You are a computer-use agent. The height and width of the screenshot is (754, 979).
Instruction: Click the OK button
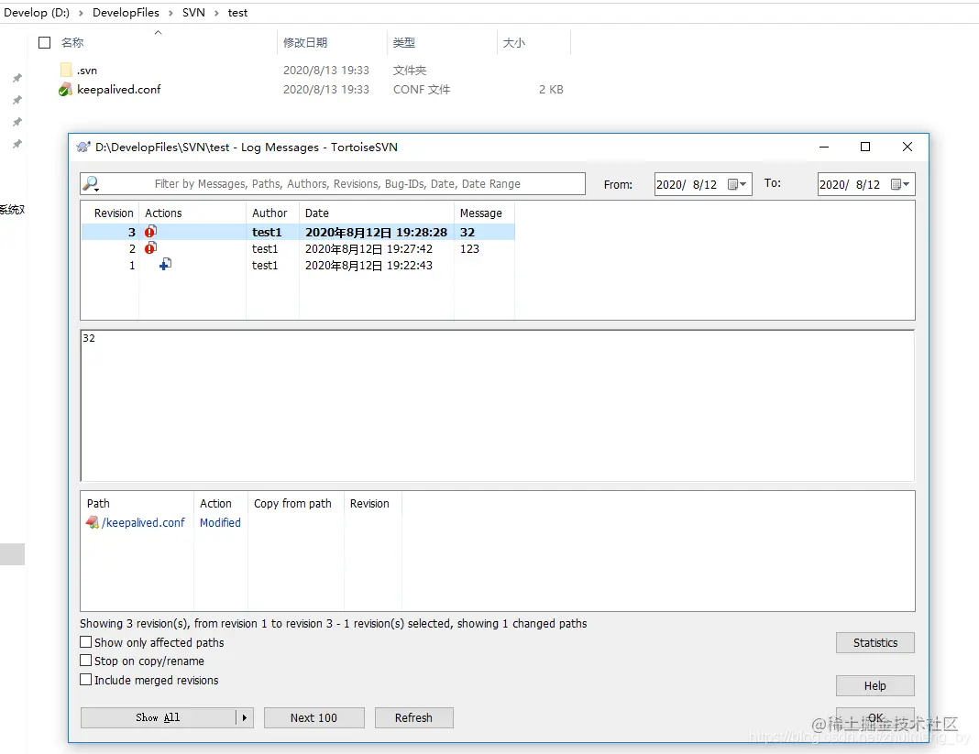pos(875,717)
